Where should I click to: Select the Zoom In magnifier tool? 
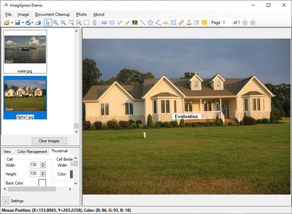coord(56,22)
